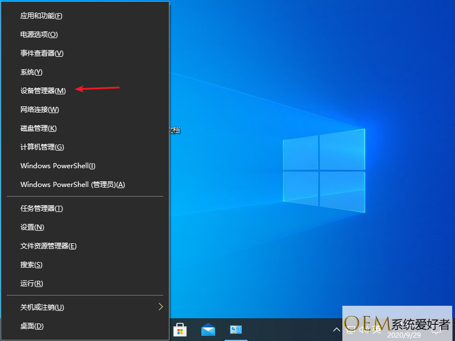Click 搜索(S) in the menu

coord(32,265)
